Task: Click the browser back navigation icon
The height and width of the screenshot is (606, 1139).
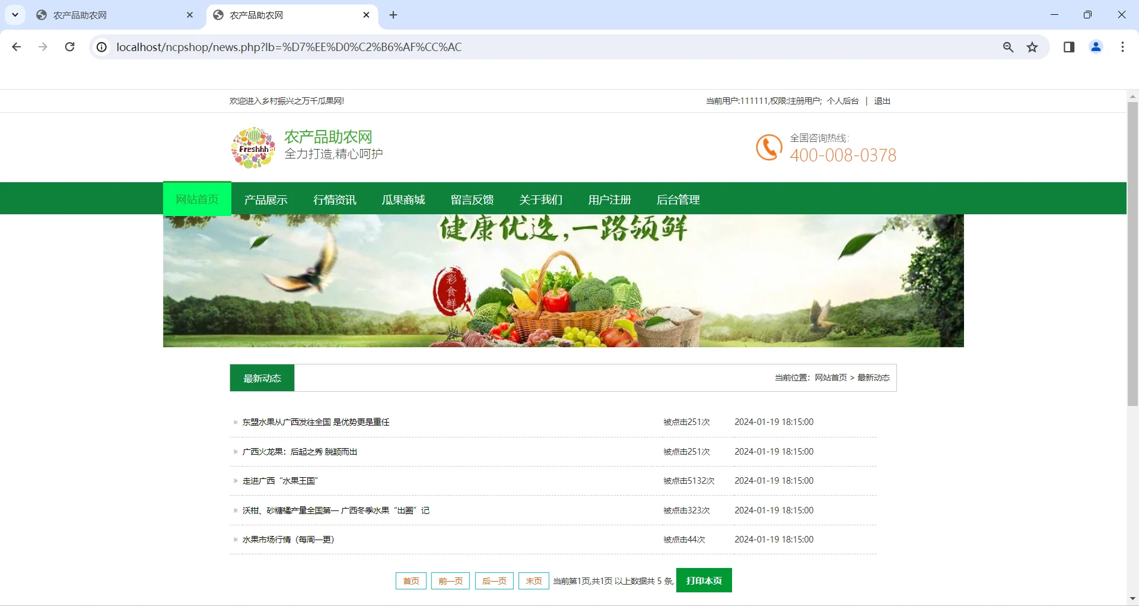Action: point(16,47)
